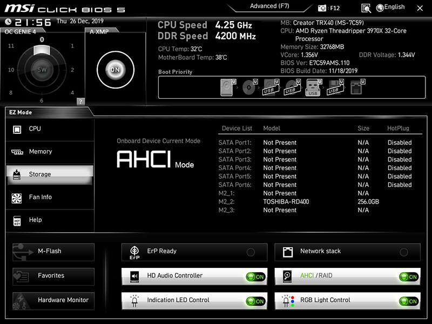This screenshot has height=324, width=432.
Task: Click the CPU chip icon in sidebar
Action: tap(17, 130)
